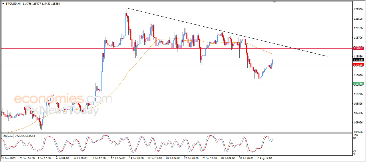Image resolution: width=366 pixels, height=162 pixels.
Task: Click the 122906 price scale value
Action: pos(358,9)
